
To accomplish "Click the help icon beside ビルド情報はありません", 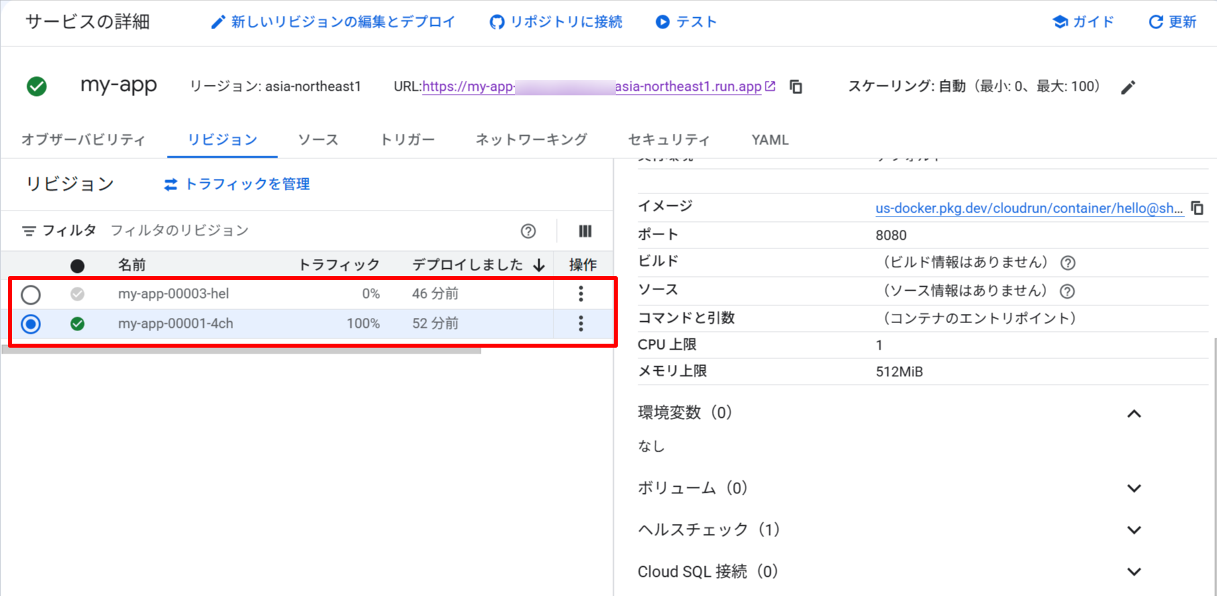I will 1067,263.
